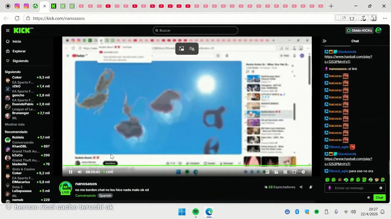Open Spotify from taskbar
This screenshot has width=391, height=219.
(196, 212)
